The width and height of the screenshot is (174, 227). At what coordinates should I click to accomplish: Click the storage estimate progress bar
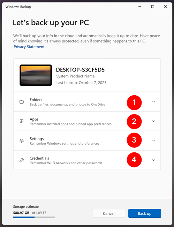pos(34,217)
